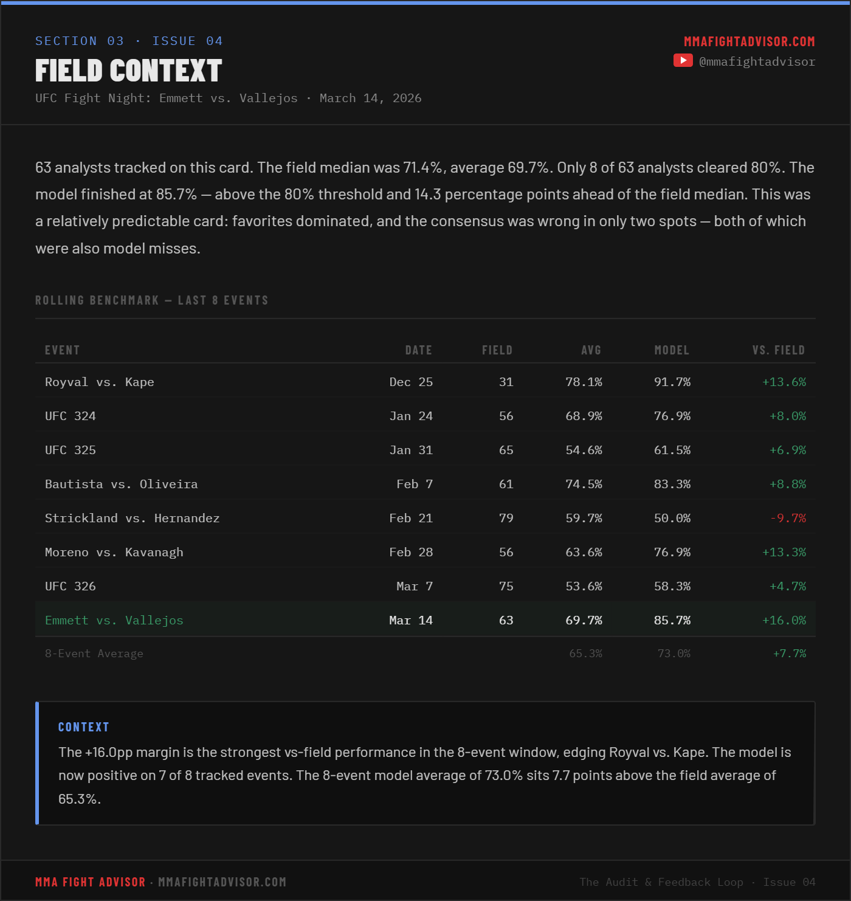Image resolution: width=851 pixels, height=901 pixels.
Task: Click the FIELD CONTEXT page title
Action: click(129, 71)
